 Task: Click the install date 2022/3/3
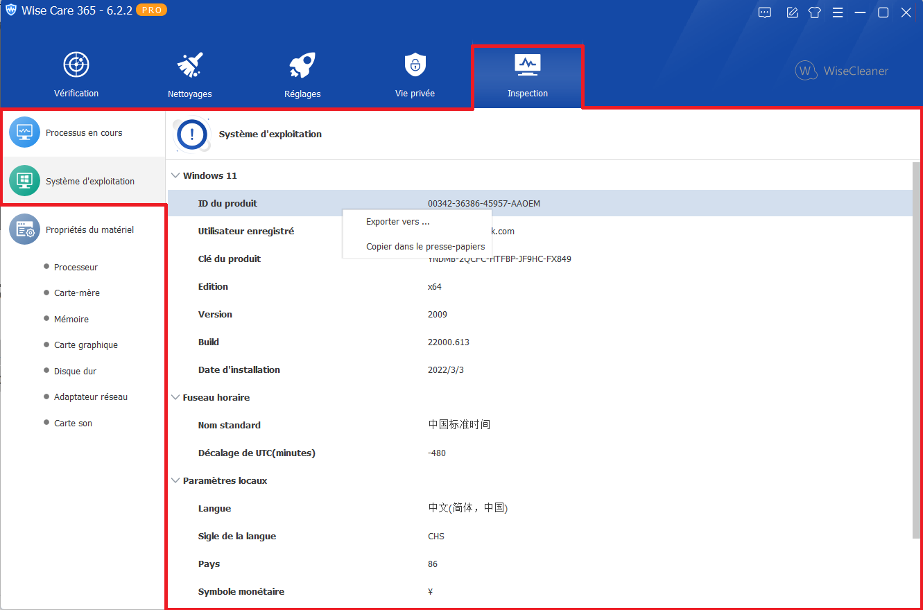coord(446,369)
